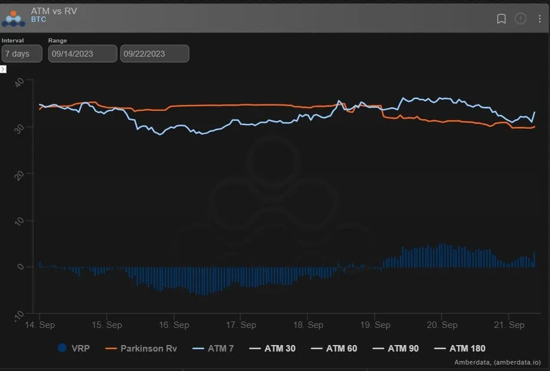Enable the ATM 30 series

pos(272,348)
